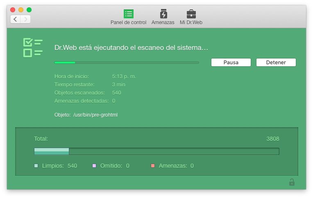Click the Omitido purple swatch
The image size is (313, 198).
tap(94, 166)
